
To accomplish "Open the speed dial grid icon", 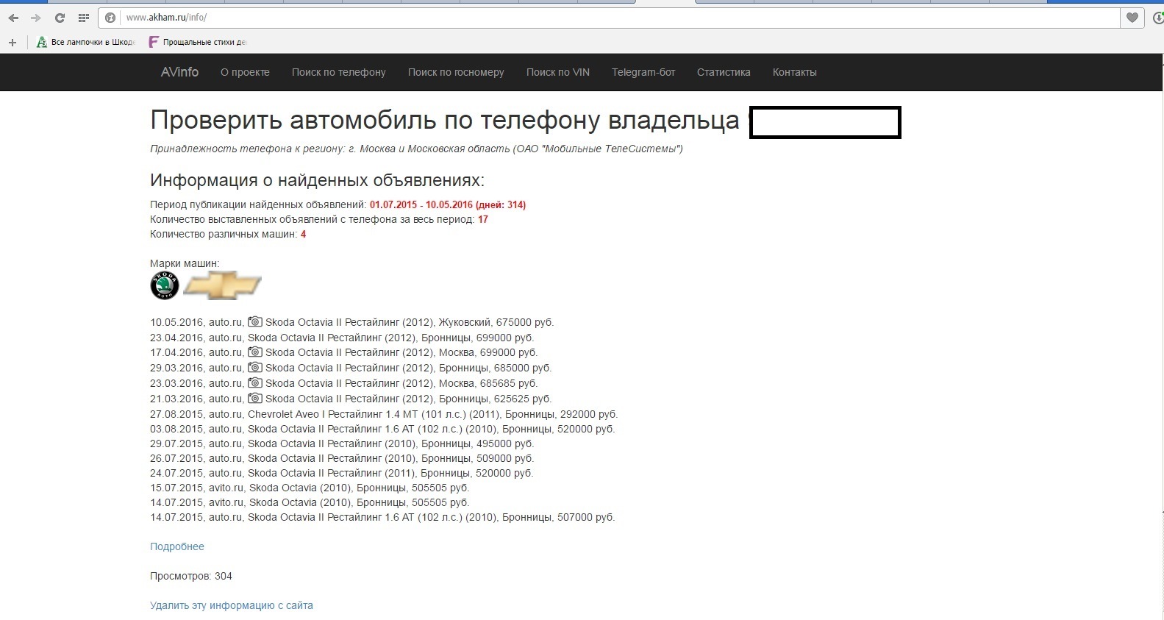I will coord(83,18).
